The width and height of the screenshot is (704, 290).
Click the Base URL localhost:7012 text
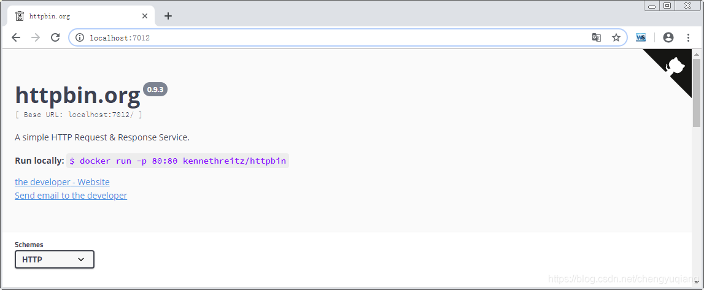pyautogui.click(x=79, y=115)
